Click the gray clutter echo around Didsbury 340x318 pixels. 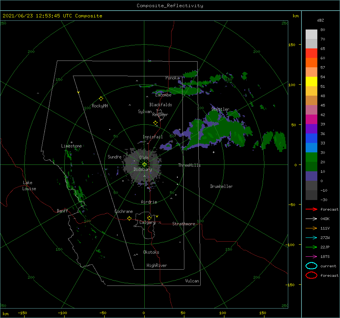142,167
